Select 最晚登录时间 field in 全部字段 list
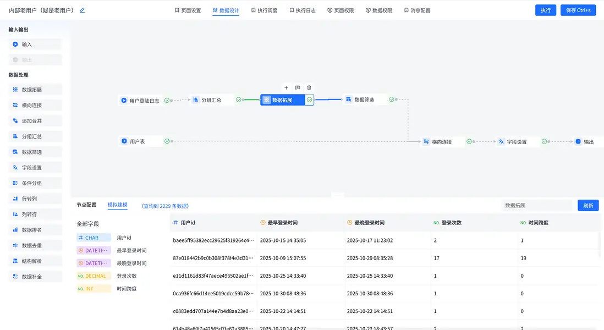 point(112,263)
